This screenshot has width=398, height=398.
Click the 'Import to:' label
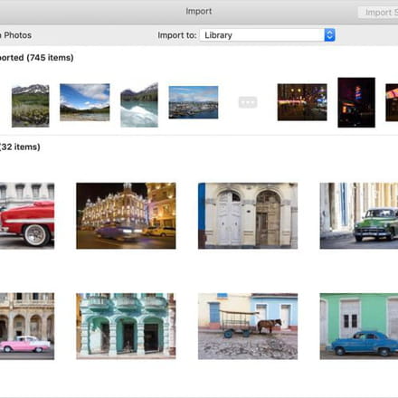pyautogui.click(x=177, y=35)
